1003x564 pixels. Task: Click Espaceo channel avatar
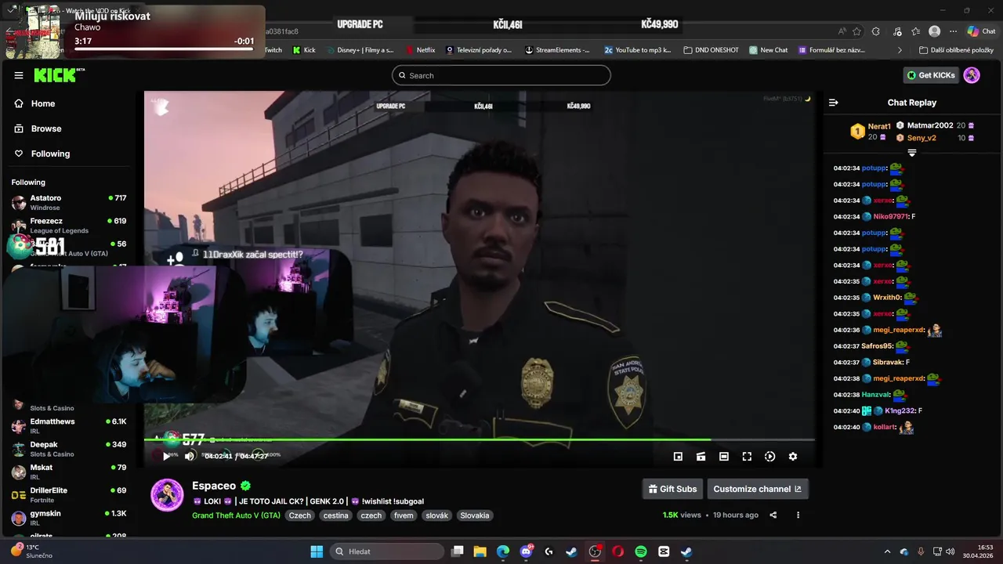coord(167,495)
